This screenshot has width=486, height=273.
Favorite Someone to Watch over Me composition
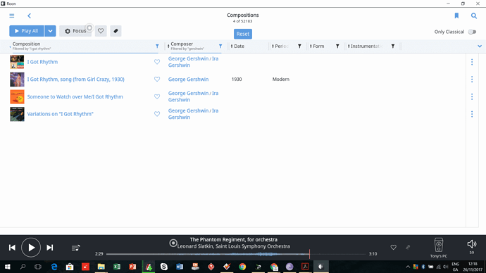(157, 96)
